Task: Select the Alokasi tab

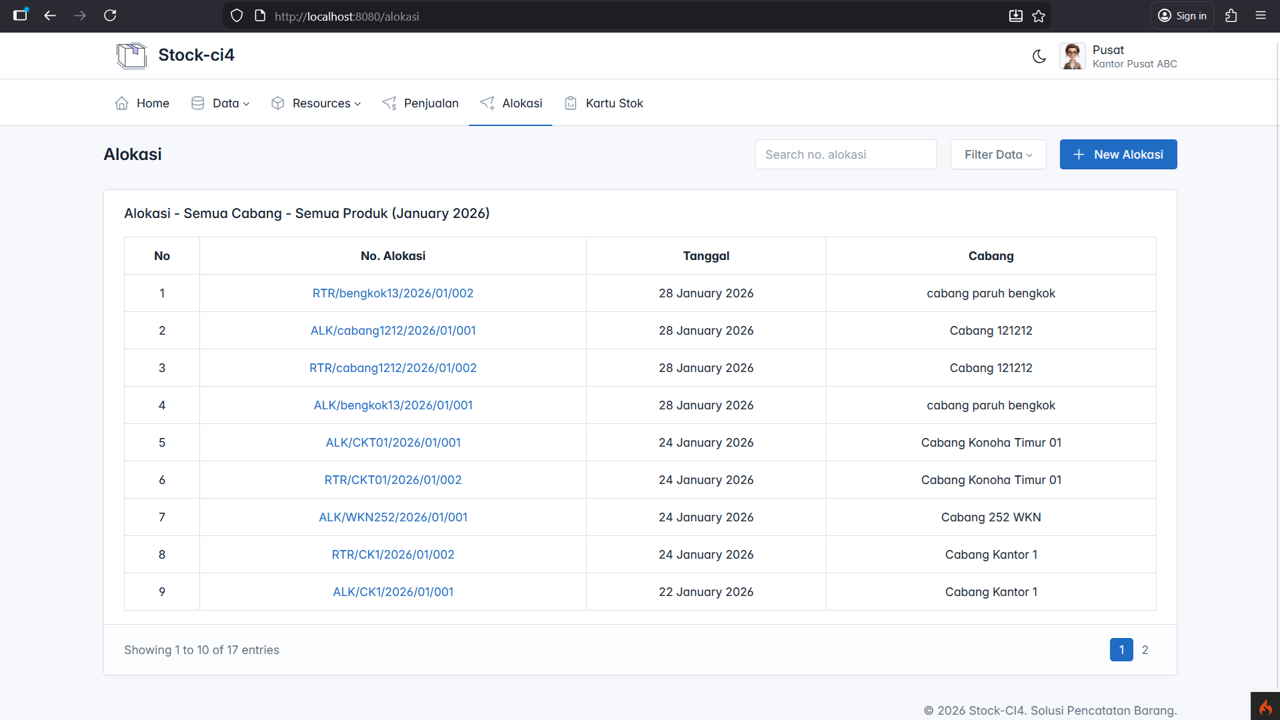Action: click(511, 103)
